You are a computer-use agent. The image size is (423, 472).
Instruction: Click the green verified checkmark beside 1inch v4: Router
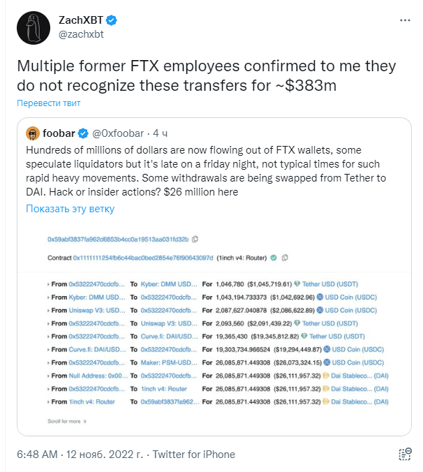coord(274,258)
